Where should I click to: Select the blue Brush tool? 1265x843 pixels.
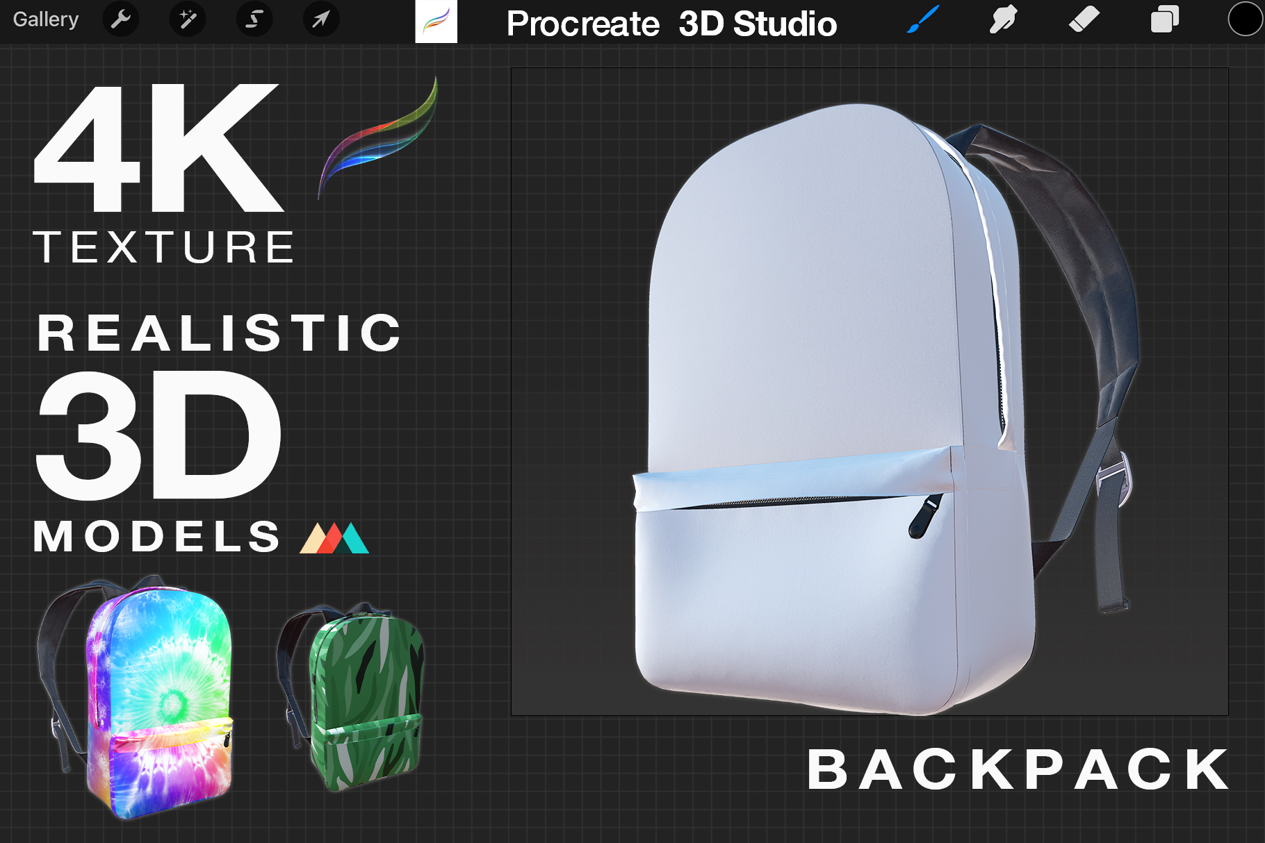[923, 19]
